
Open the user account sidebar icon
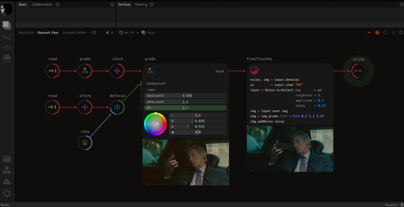(7, 170)
